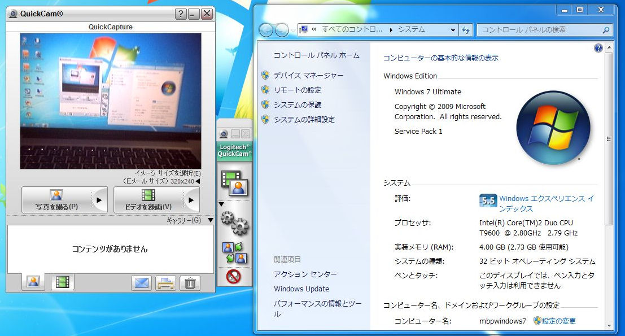Open QuickCapture from the Logitech sidebar icon
The image size is (625, 336).
(x=234, y=182)
